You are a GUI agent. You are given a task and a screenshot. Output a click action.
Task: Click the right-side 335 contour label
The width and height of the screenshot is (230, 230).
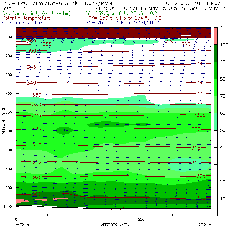coord(201,93)
